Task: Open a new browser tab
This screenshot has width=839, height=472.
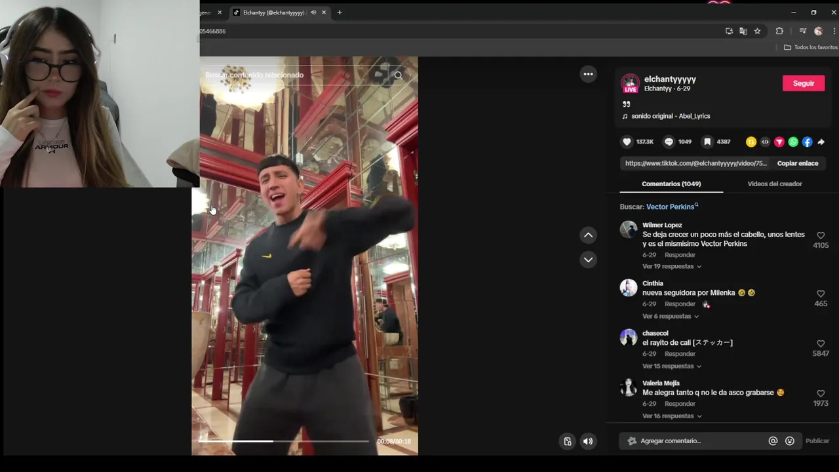Action: pyautogui.click(x=339, y=12)
